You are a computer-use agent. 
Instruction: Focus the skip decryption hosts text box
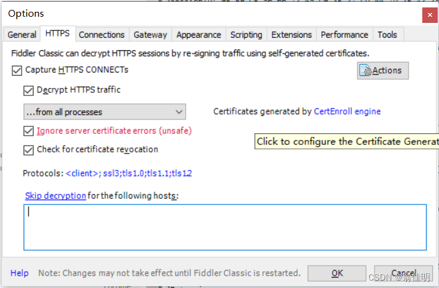click(225, 227)
